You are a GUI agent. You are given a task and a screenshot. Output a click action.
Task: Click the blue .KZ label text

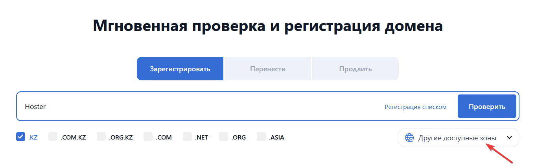click(33, 137)
